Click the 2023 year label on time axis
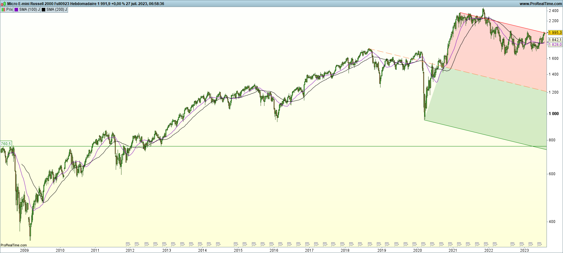This screenshot has height=253, width=563. pos(524,250)
